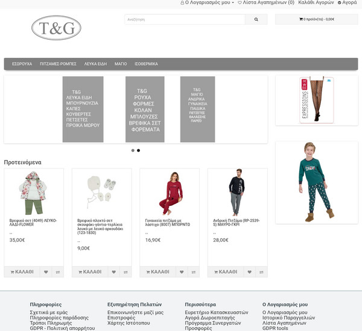362x331 pixels.
Task: Add Βρεφικό πλεκτό σετ to wishlist heart
Action: pyautogui.click(x=114, y=272)
